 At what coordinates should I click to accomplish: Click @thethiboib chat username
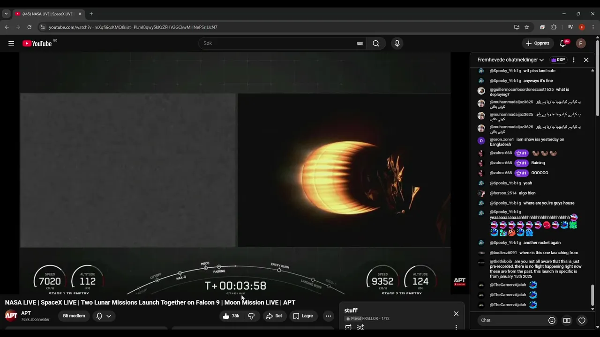501,262
